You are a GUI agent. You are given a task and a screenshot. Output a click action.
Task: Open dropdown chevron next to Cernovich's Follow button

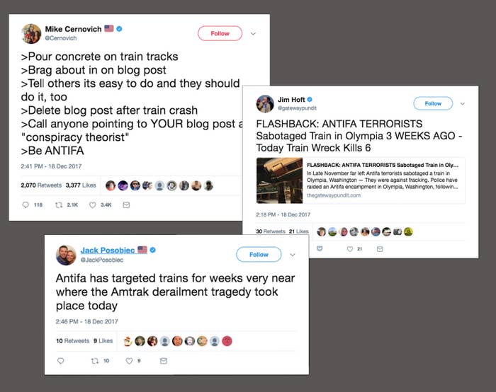(x=253, y=33)
